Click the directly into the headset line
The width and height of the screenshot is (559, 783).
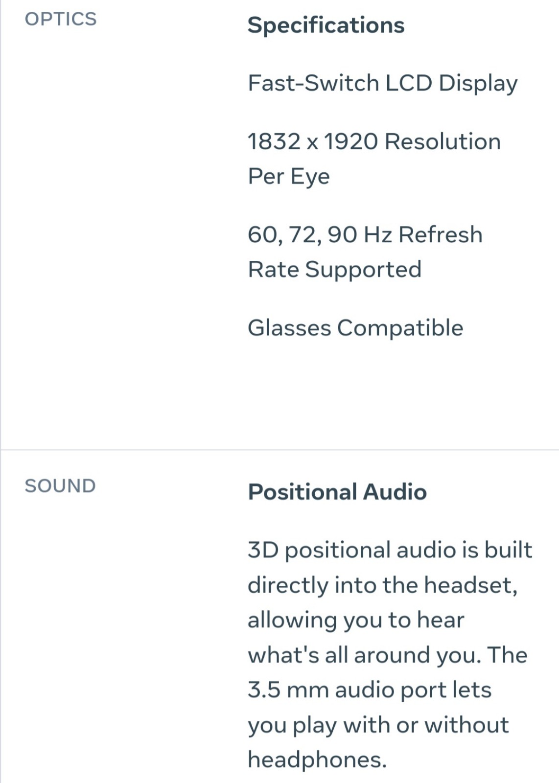point(383,585)
